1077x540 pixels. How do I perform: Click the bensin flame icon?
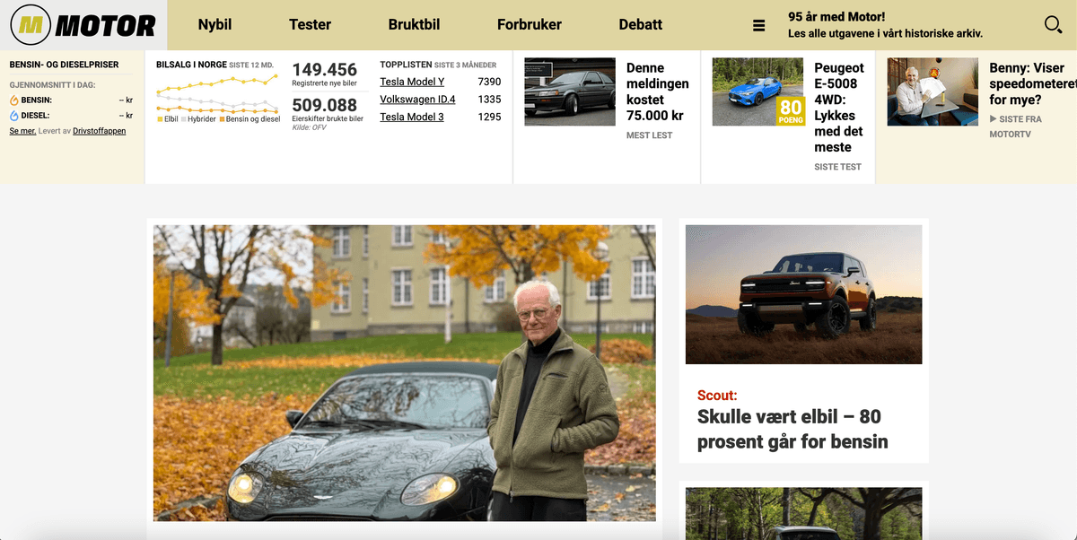[14, 100]
